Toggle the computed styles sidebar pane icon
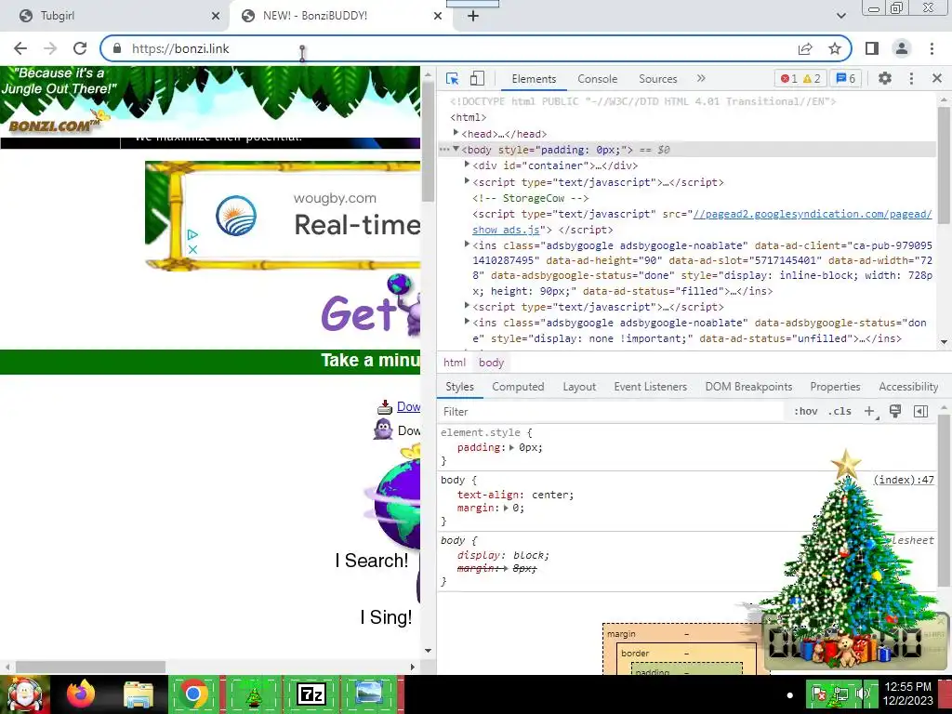The width and height of the screenshot is (952, 714). [920, 411]
